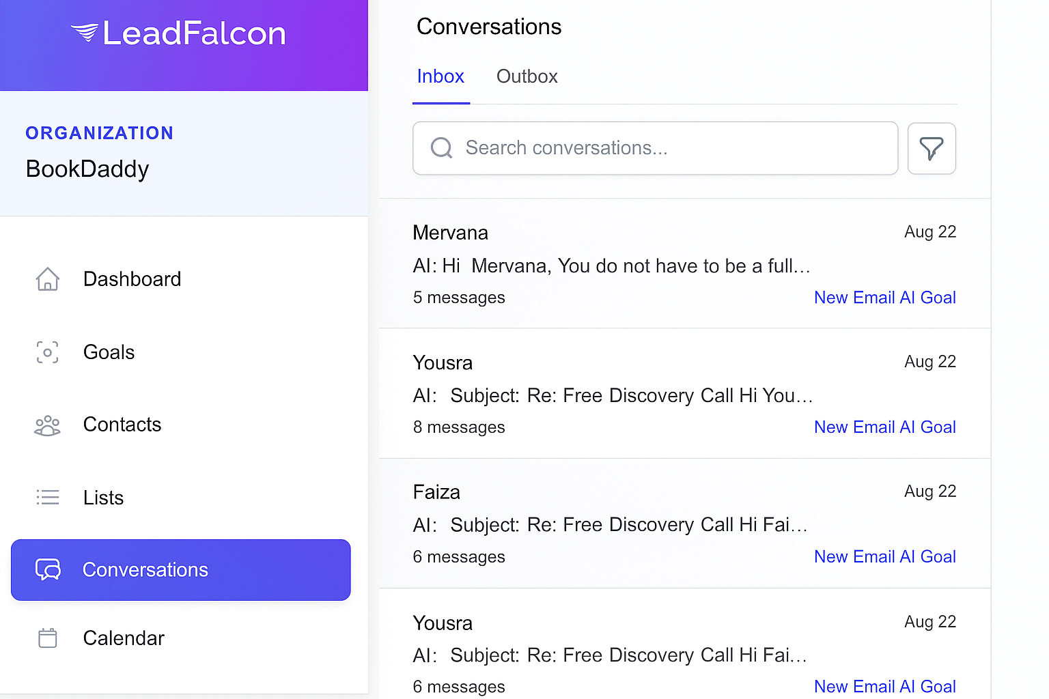Open the Mervana conversation

[x=611, y=265]
